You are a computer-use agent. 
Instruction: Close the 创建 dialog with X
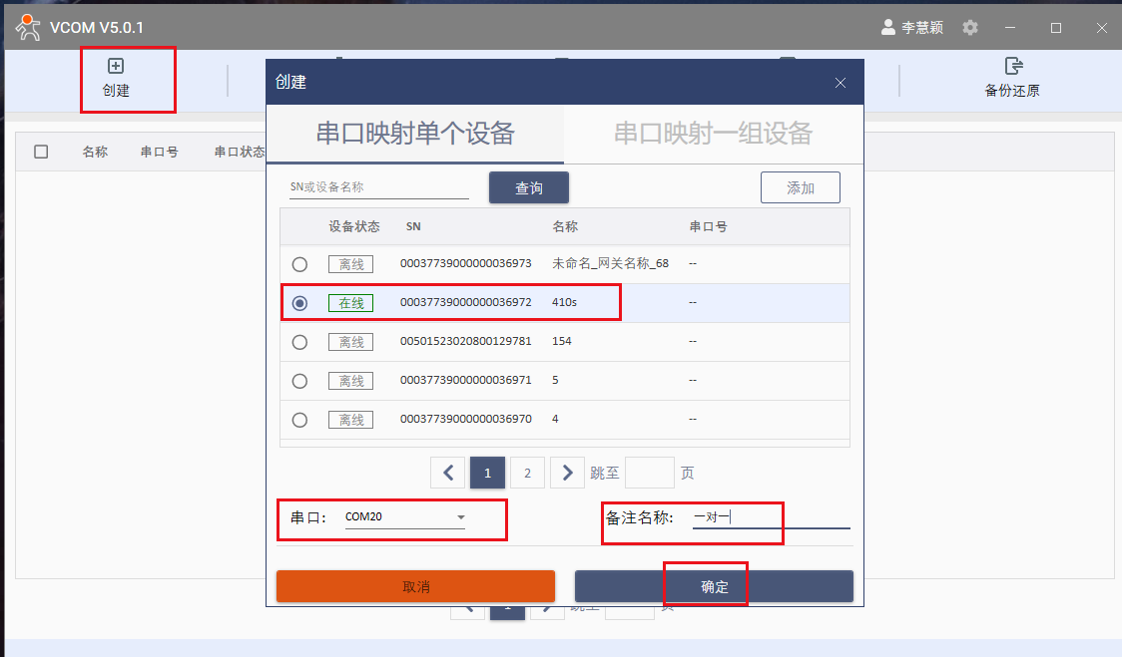click(841, 83)
